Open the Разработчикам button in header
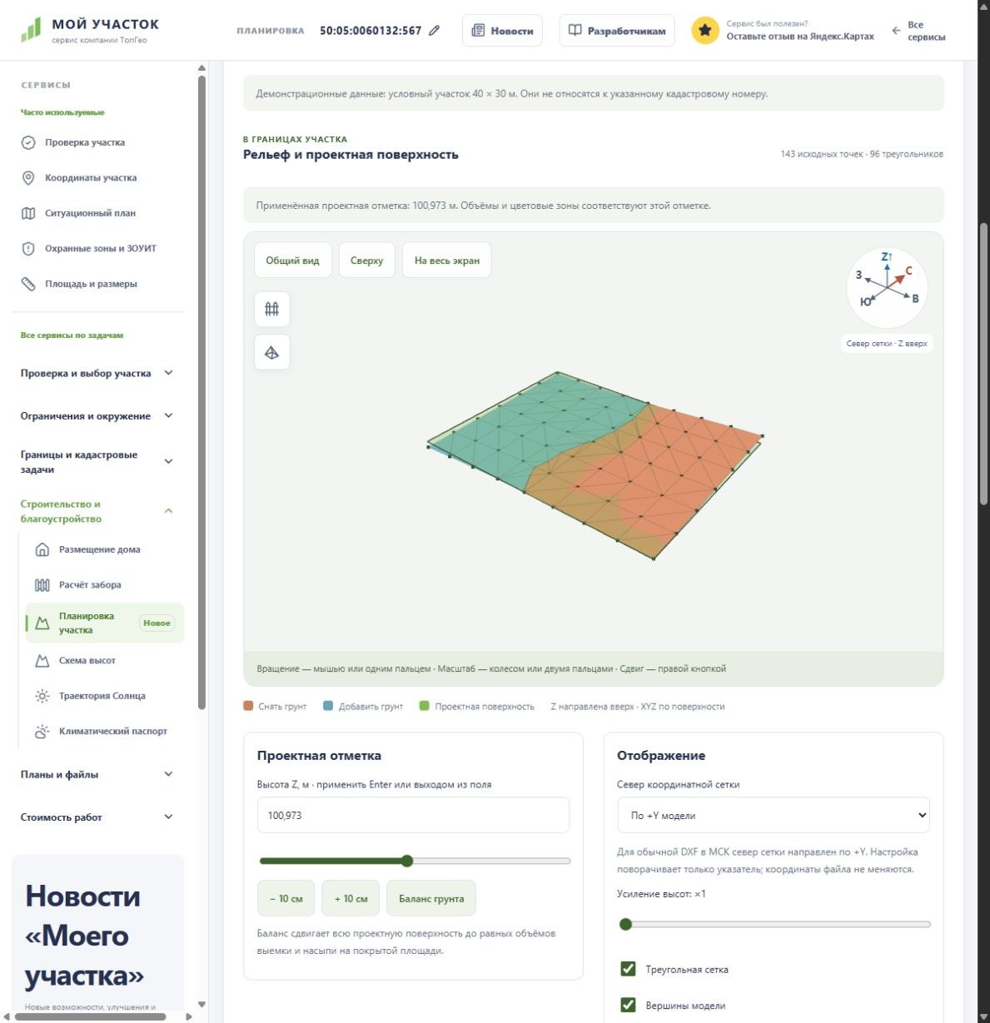This screenshot has height=1023, width=990. pos(617,31)
